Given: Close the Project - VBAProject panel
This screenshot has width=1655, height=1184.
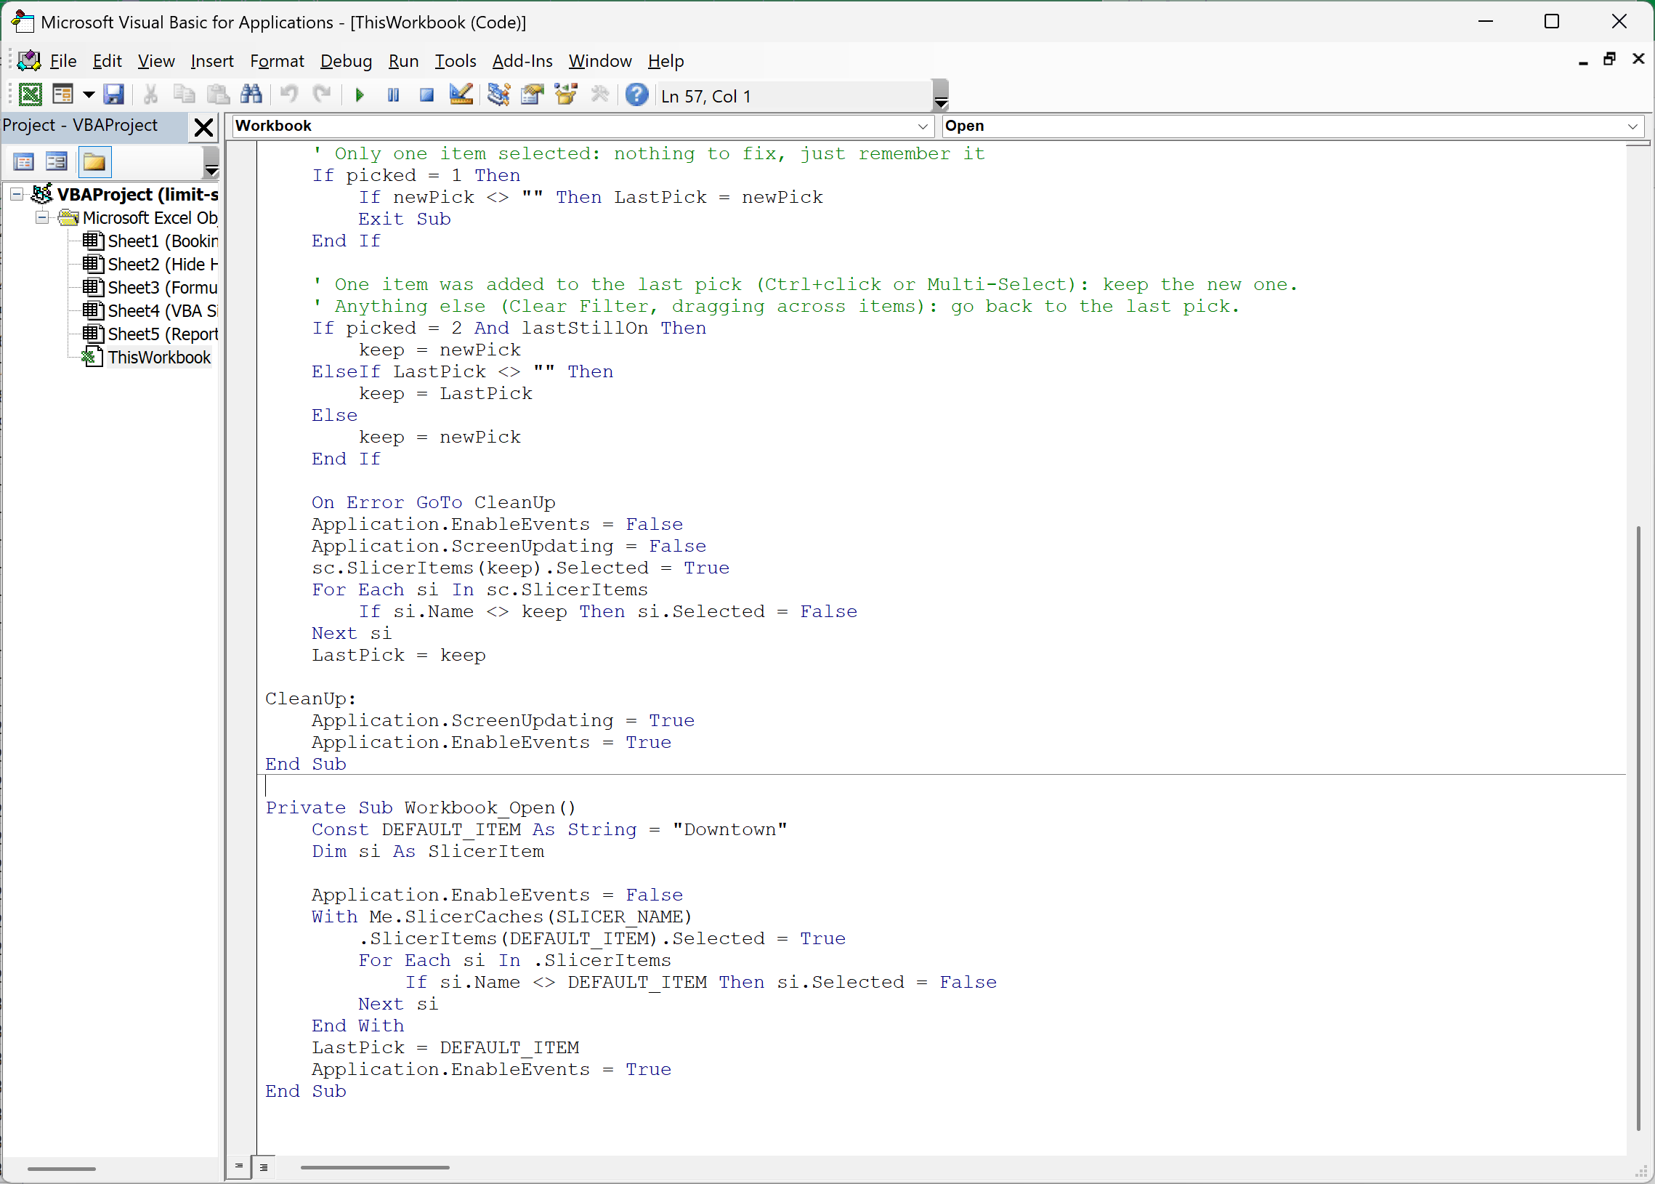Looking at the screenshot, I should tap(204, 128).
